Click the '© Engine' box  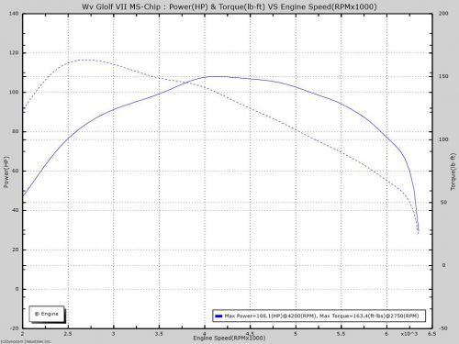click(47, 314)
